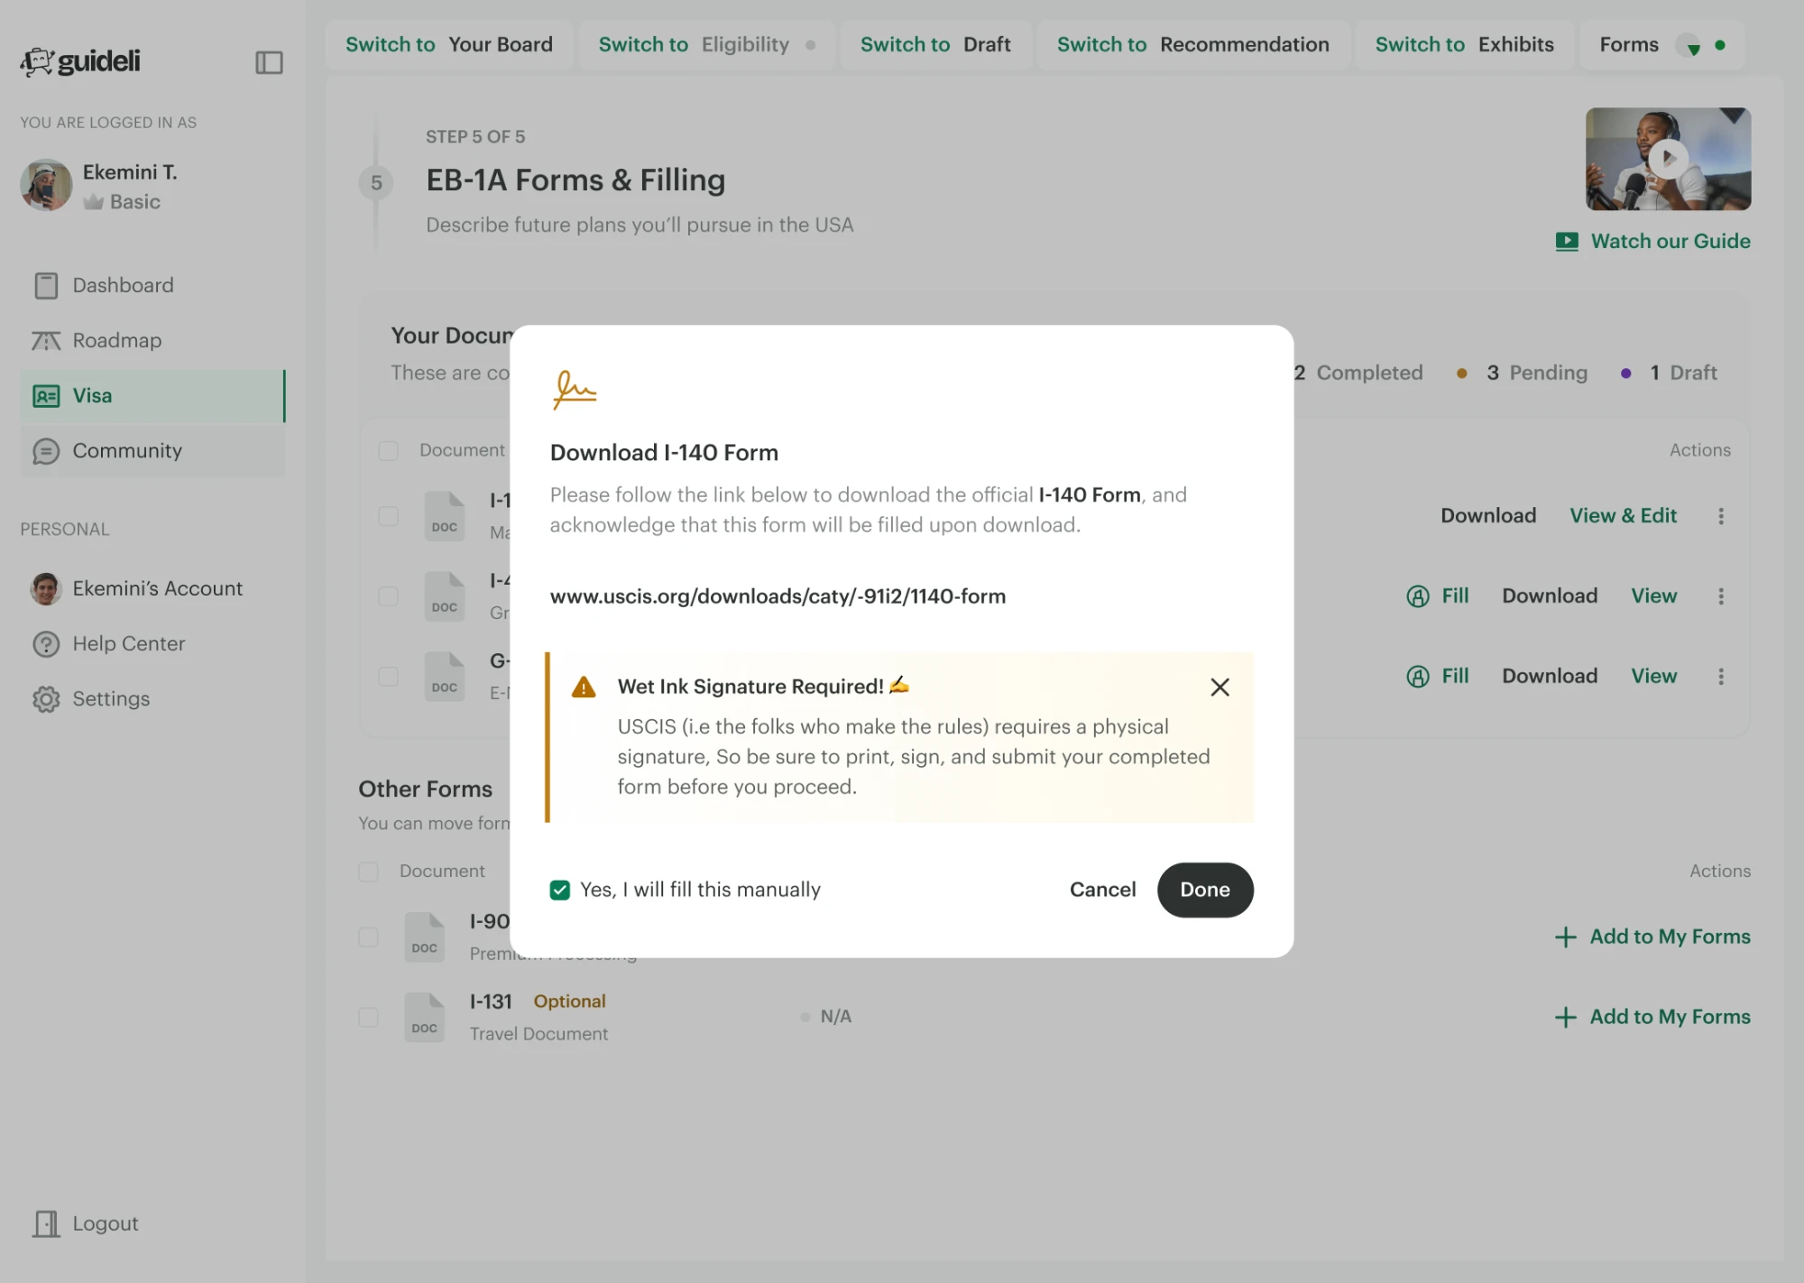Image resolution: width=1804 pixels, height=1283 pixels.
Task: Click View on the second document row
Action: click(1653, 595)
